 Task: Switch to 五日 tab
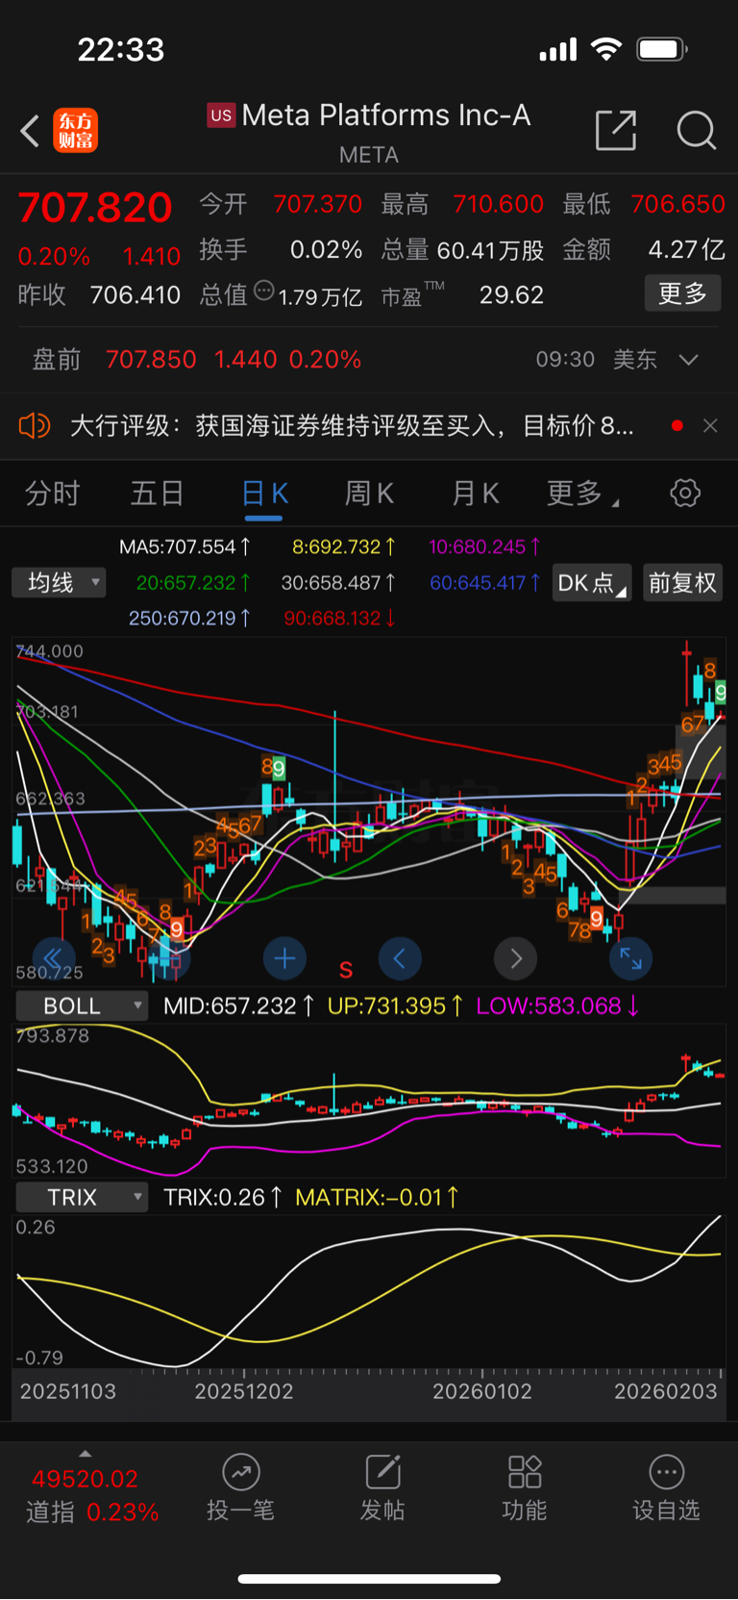click(x=158, y=494)
